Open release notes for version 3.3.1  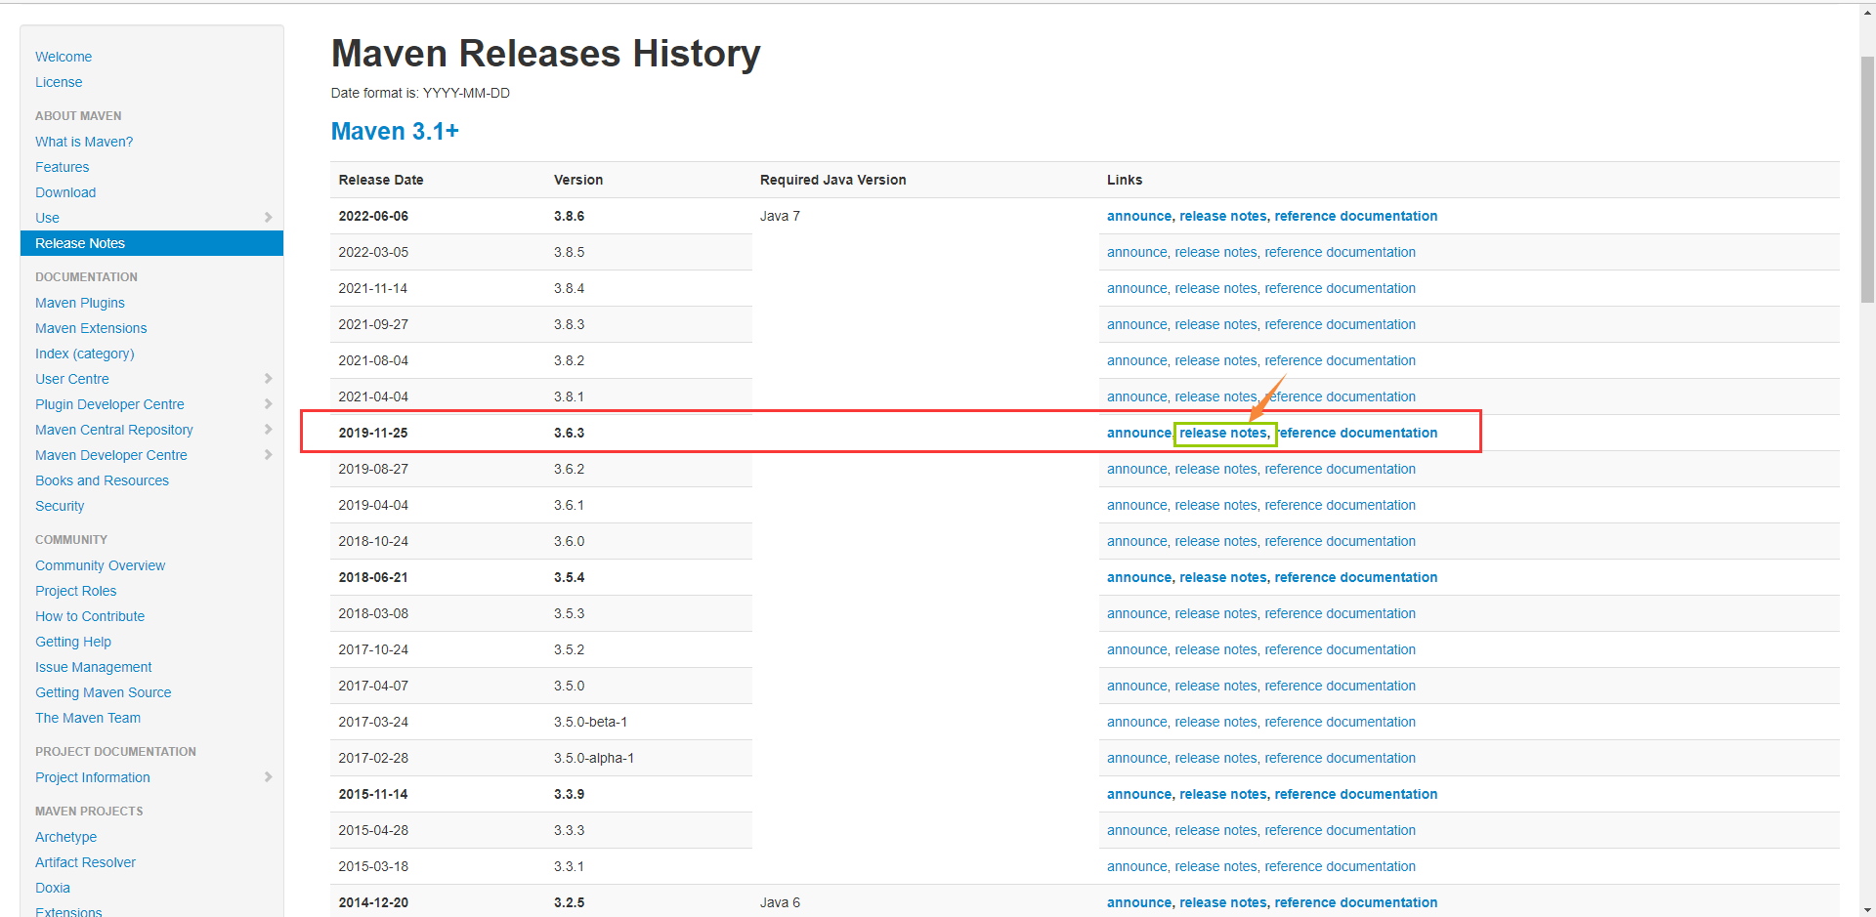coord(1215,866)
